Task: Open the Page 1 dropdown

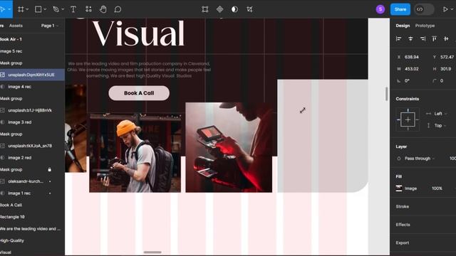Action: tap(50, 26)
